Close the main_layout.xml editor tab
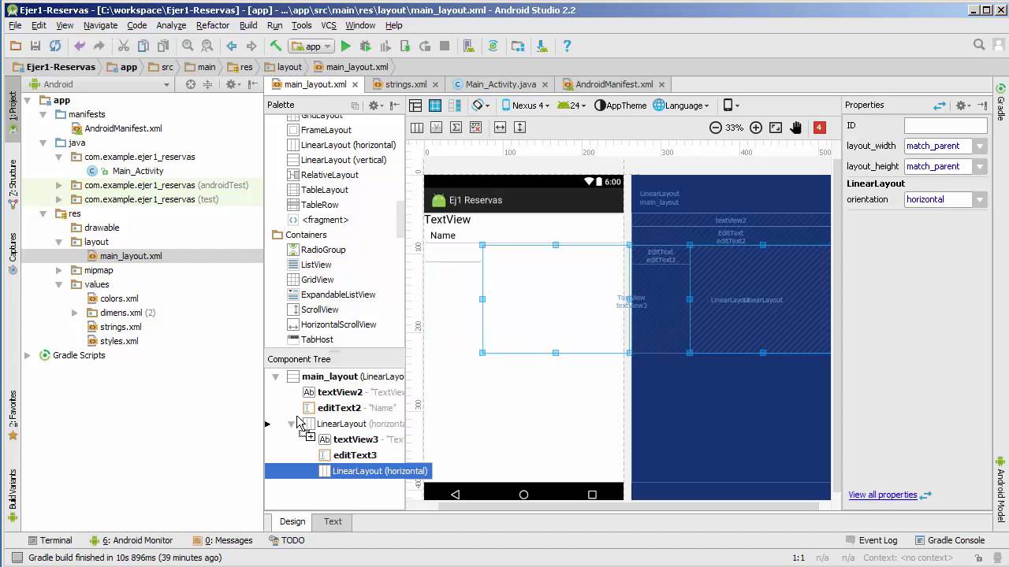 (x=355, y=84)
